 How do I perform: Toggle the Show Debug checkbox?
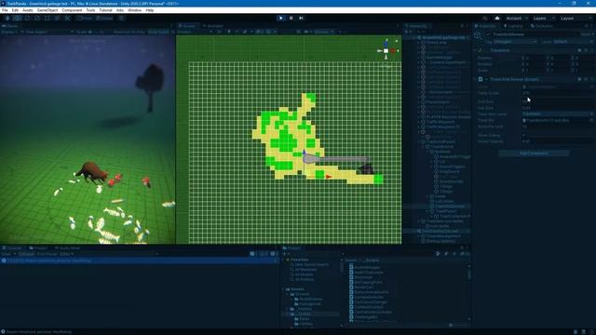[x=524, y=135]
